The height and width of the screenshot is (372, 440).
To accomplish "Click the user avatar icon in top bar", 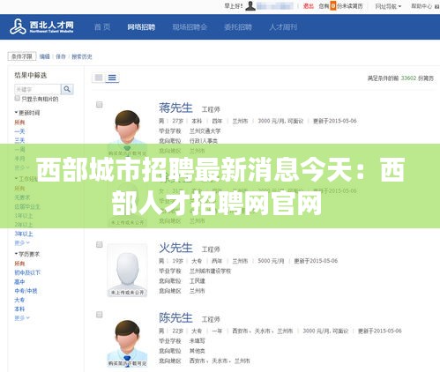I will click(x=250, y=5).
